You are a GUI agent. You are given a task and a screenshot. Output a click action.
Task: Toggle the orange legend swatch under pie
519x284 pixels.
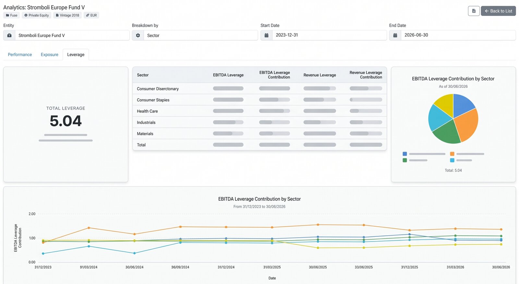452,154
